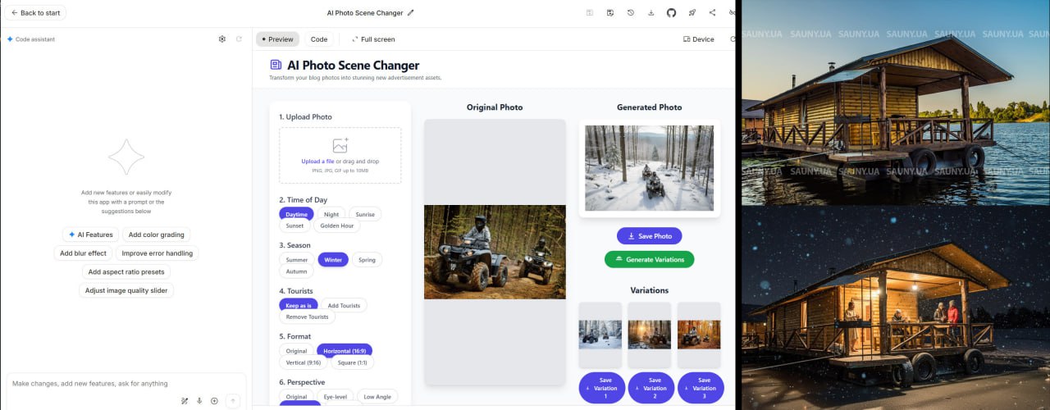Click the plus circle attach icon
The height and width of the screenshot is (410, 1050).
[215, 401]
